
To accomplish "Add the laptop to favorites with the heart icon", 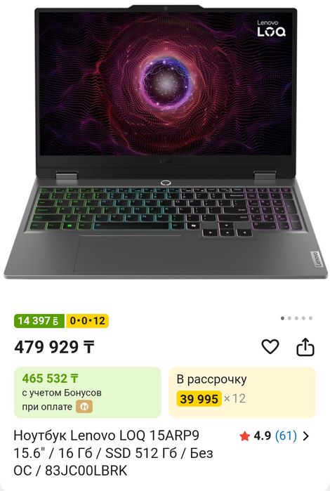I will click(x=270, y=346).
